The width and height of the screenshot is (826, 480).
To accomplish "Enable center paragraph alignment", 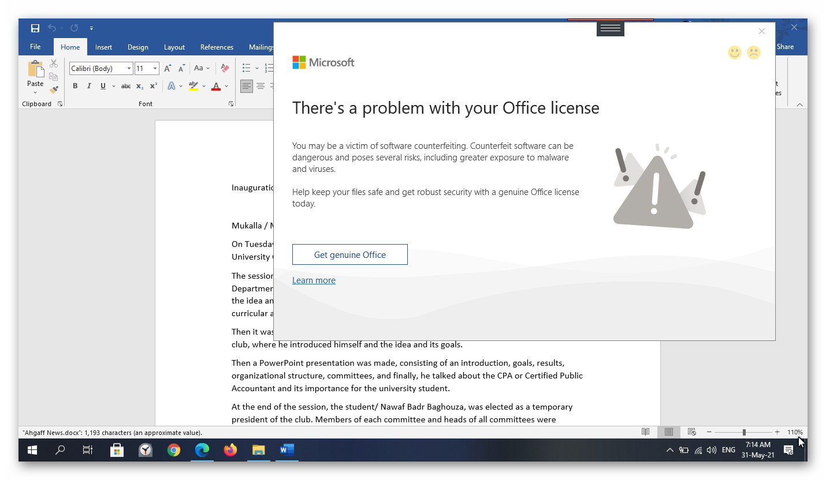I will [261, 86].
